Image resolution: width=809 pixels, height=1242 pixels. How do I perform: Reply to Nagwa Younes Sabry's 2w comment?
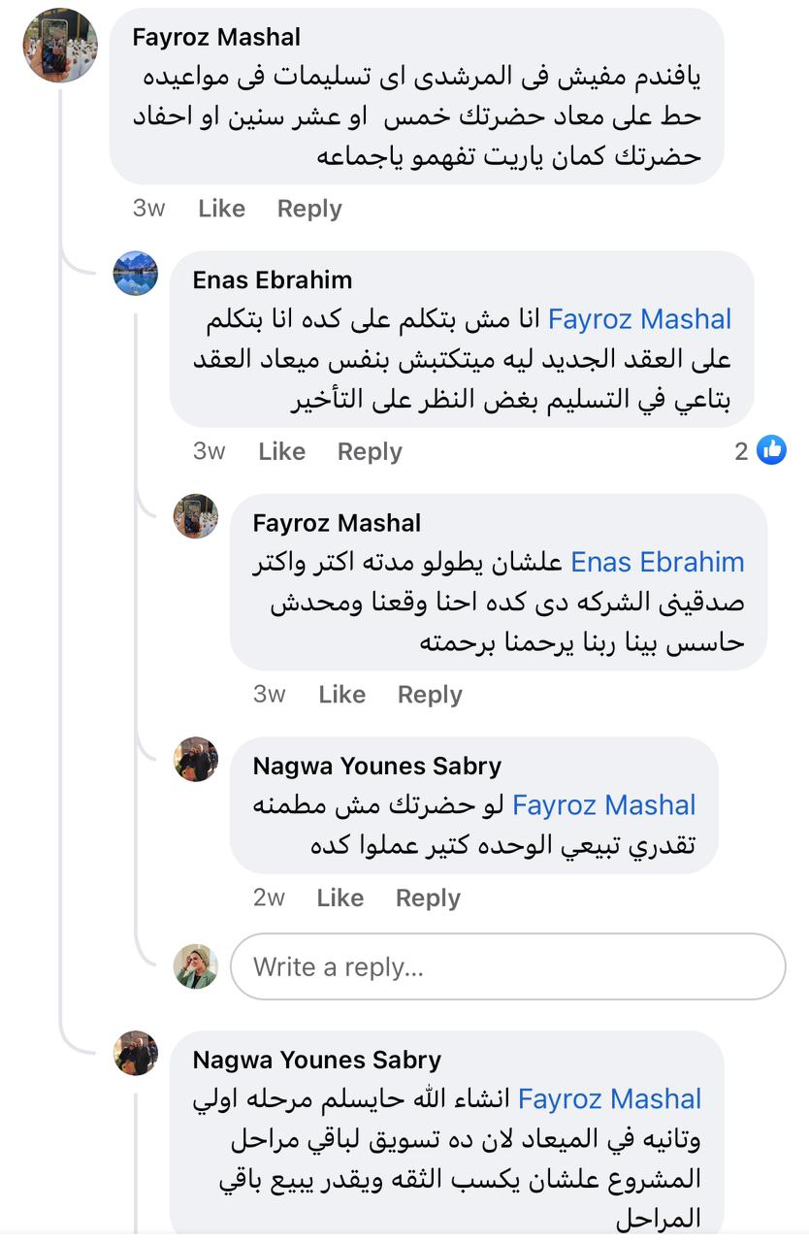428,899
